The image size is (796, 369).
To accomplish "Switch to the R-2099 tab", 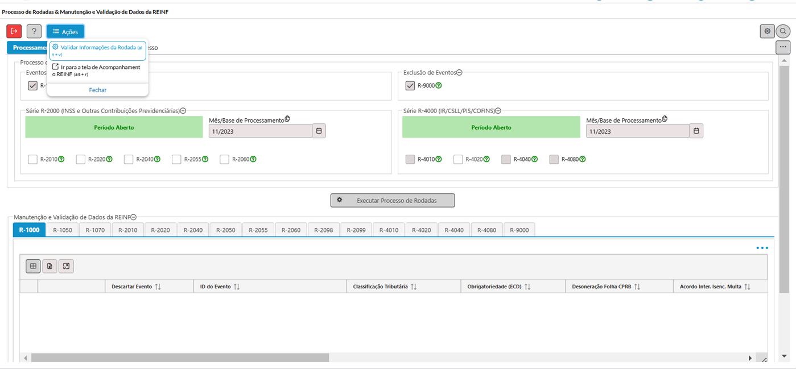I will click(x=356, y=230).
